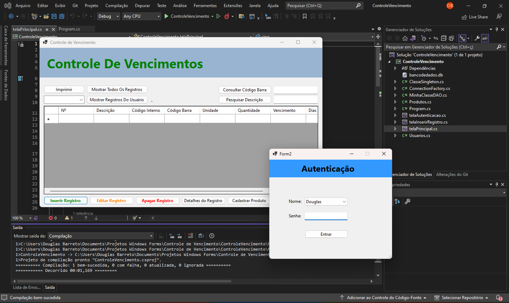Click Mostrar Todos Os Registros button
The height and width of the screenshot is (303, 509).
click(x=117, y=90)
